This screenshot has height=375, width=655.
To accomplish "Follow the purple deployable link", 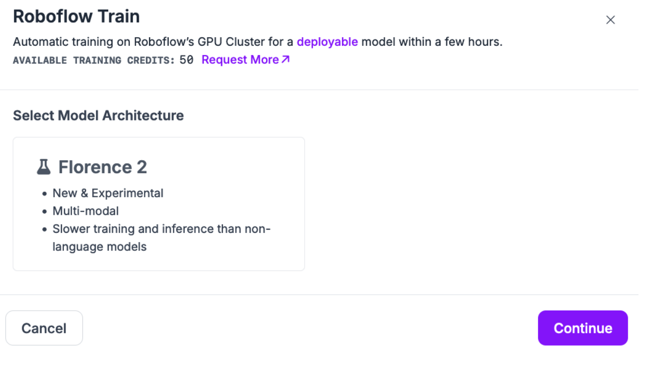I will 327,42.
